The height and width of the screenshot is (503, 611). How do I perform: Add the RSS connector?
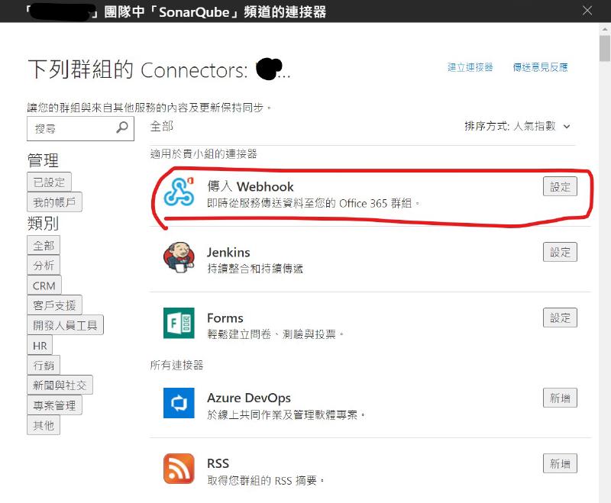point(560,463)
